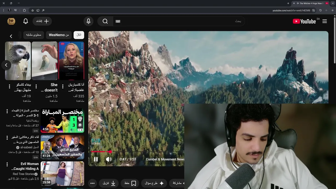Start voice search with microphone icon
336x189 pixels.
click(x=88, y=21)
